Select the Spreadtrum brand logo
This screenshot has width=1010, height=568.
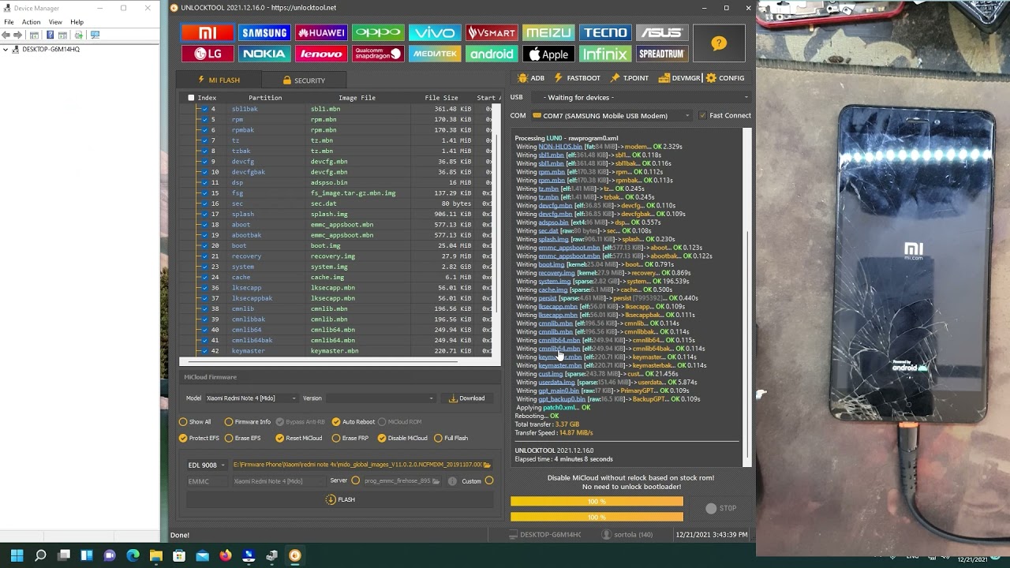tap(662, 54)
